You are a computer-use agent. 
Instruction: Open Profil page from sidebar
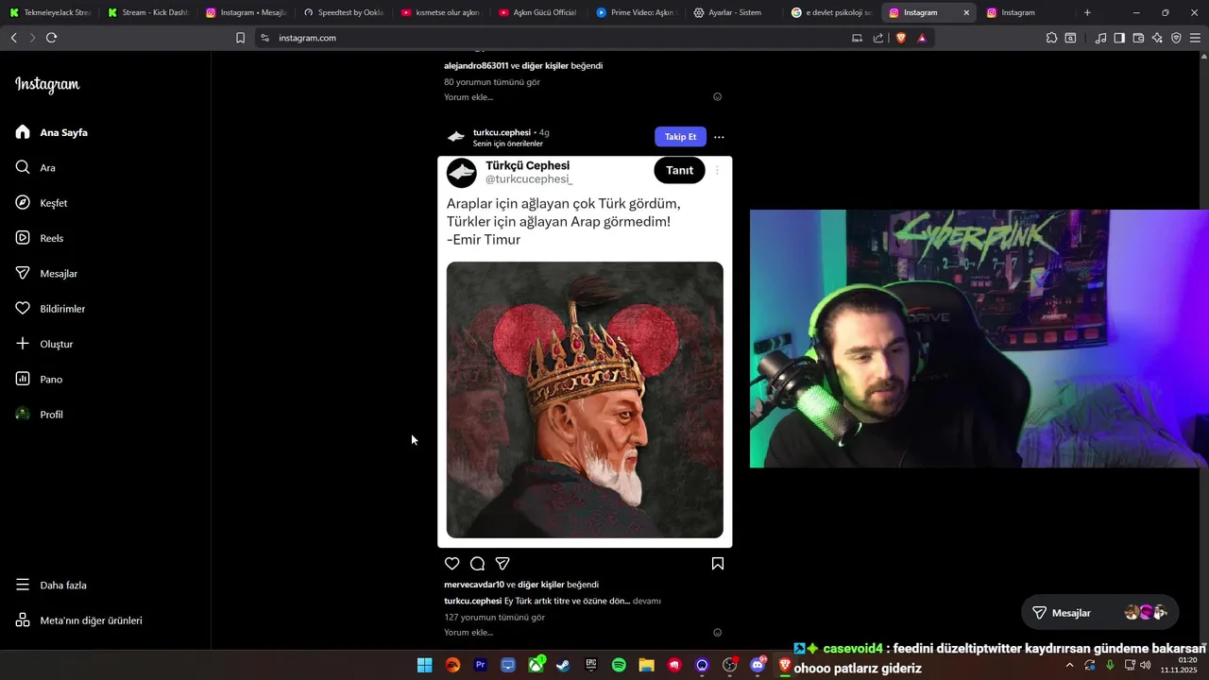pyautogui.click(x=40, y=415)
